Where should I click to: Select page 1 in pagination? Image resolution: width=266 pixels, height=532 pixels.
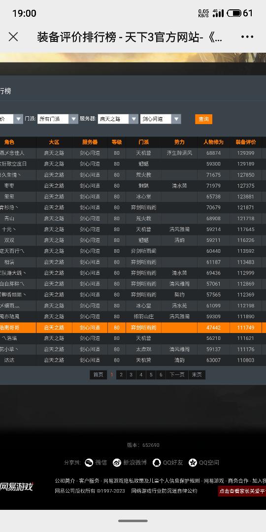coord(112,374)
